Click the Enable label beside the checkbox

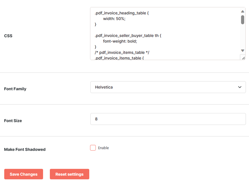tap(103, 148)
